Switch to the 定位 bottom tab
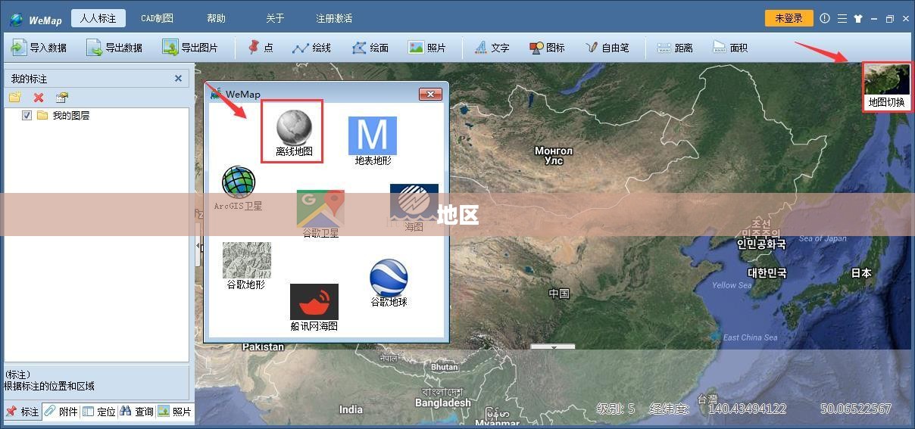This screenshot has height=429, width=915. point(98,412)
